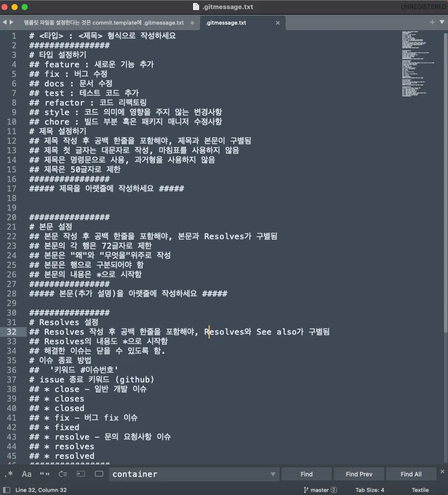Image resolution: width=448 pixels, height=495 pixels.
Task: Open Tab Size: 4 indentation menu
Action: pos(370,490)
